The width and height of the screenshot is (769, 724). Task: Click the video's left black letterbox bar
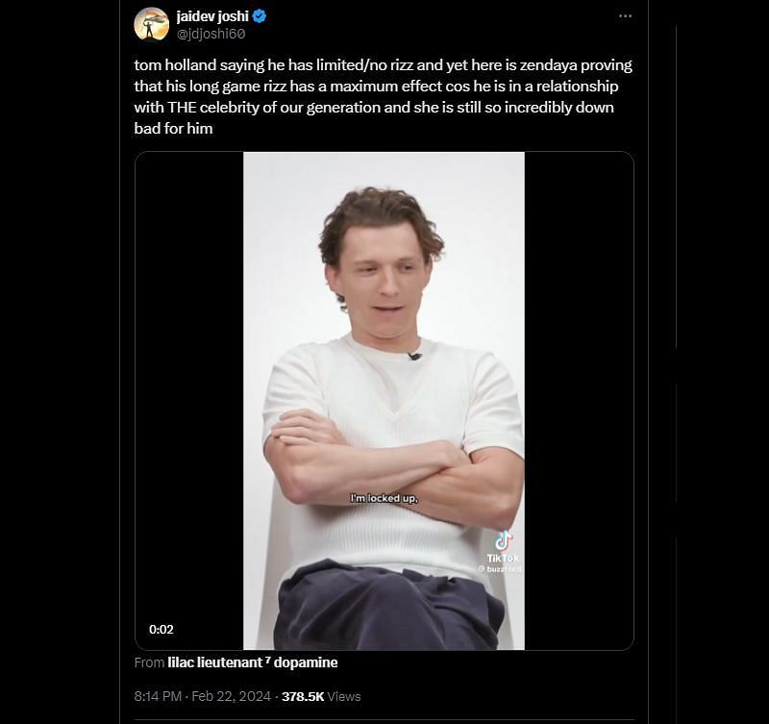click(x=189, y=385)
